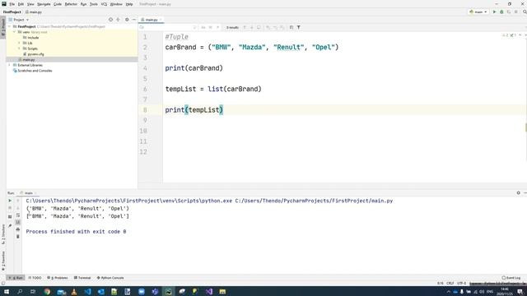
Task: Open the Tools menu
Action: coord(94,4)
